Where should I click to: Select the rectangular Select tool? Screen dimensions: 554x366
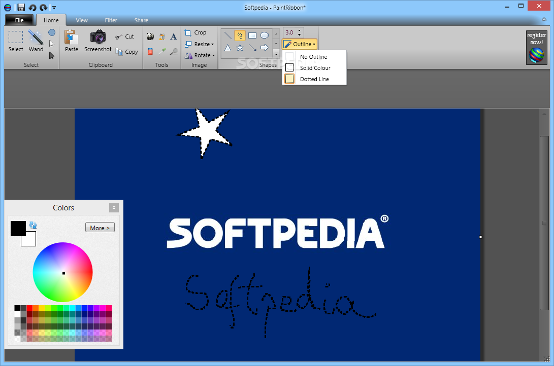click(16, 41)
